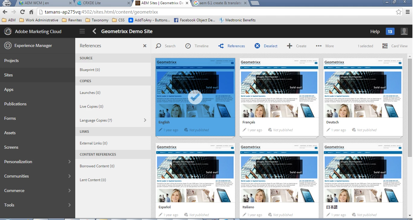This screenshot has width=413, height=220.
Task: Switch view with the Card View icon
Action: pyautogui.click(x=385, y=46)
